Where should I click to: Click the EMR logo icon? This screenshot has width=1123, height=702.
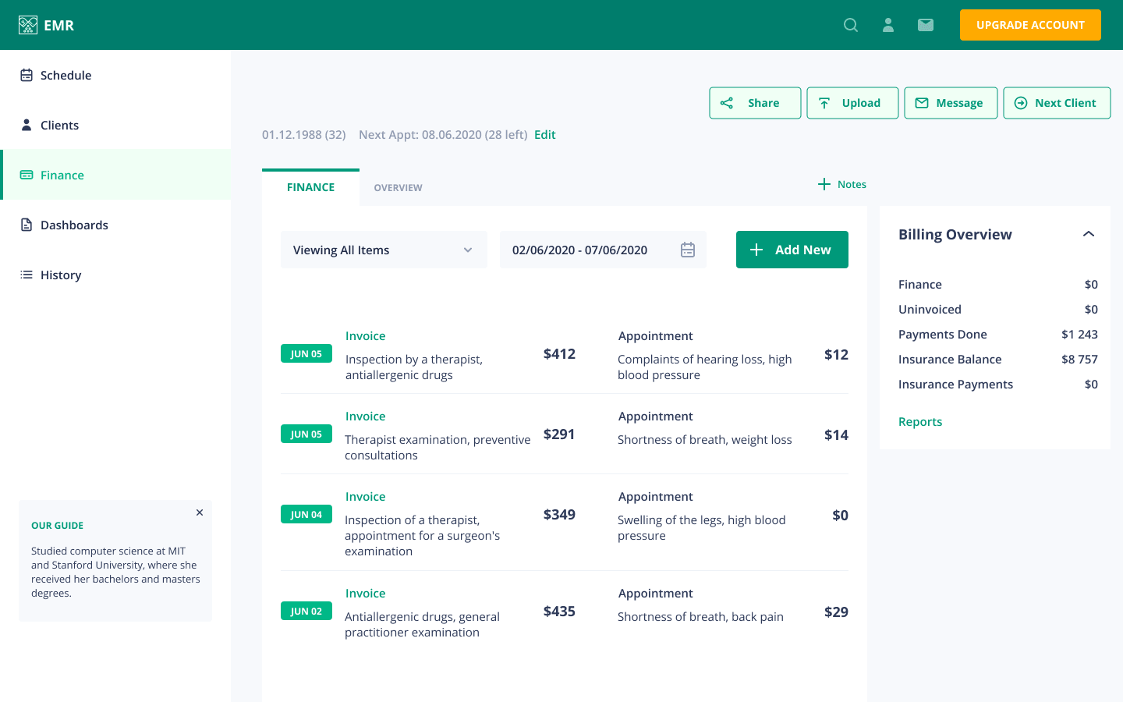(28, 25)
